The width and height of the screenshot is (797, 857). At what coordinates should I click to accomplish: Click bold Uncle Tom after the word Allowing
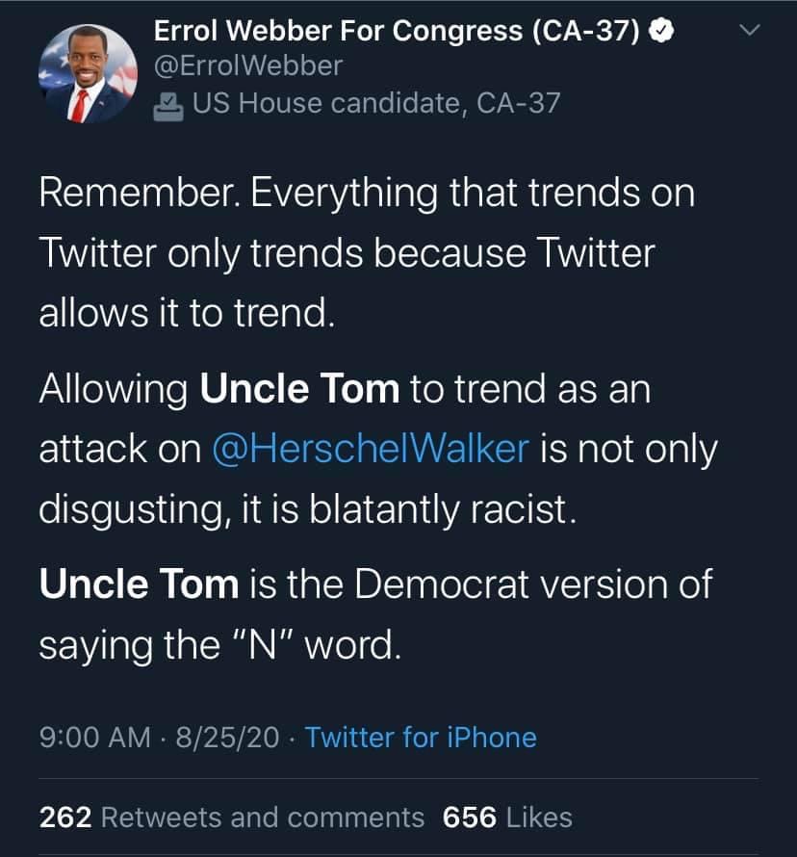coord(299,390)
